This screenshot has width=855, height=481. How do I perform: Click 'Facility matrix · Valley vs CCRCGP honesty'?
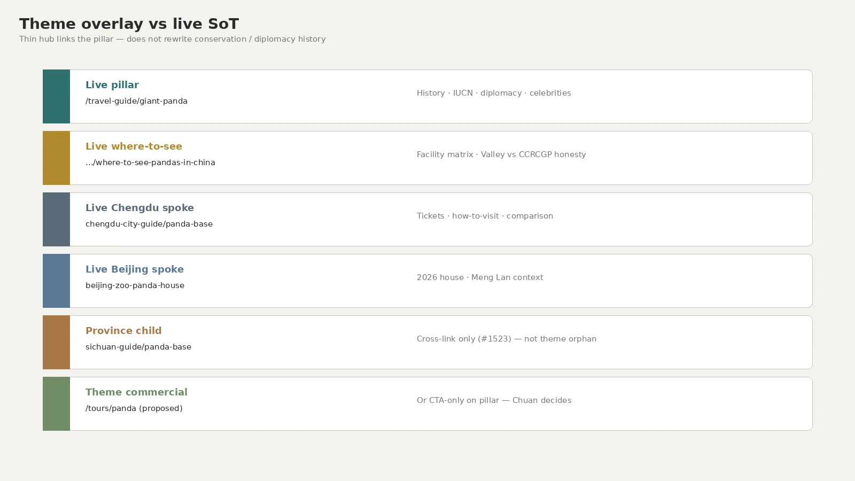pyautogui.click(x=501, y=154)
